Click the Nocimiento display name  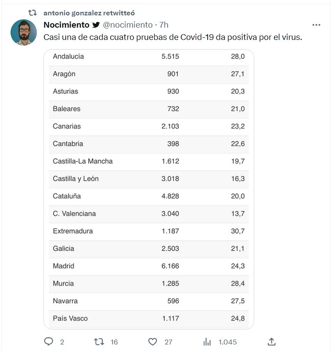66,25
